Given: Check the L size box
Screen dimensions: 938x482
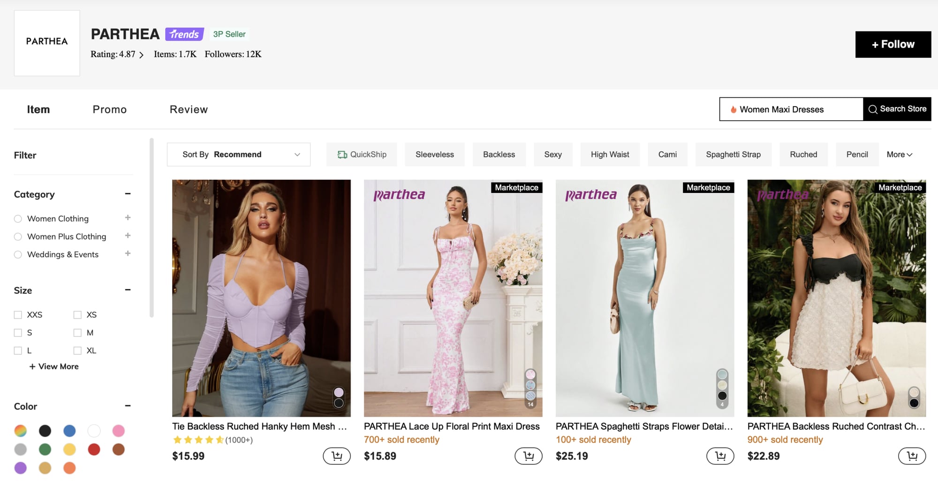Looking at the screenshot, I should pos(18,351).
